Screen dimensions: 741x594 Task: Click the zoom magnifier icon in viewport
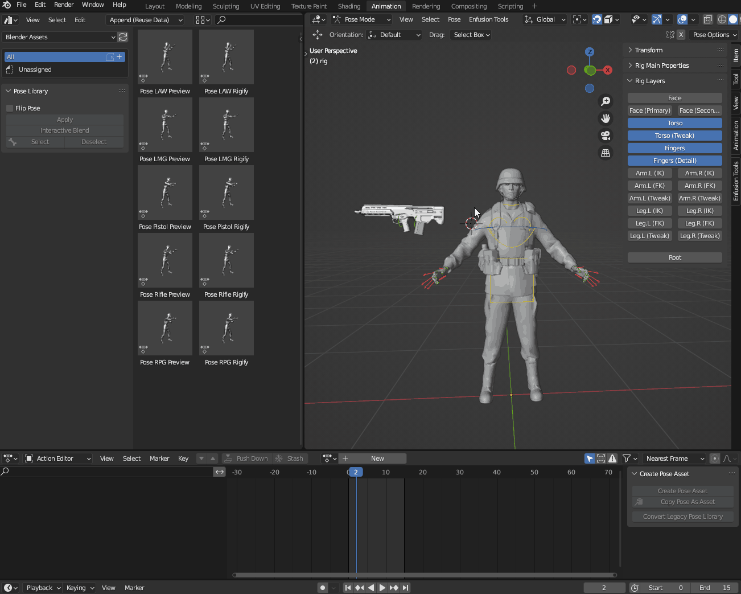pyautogui.click(x=606, y=101)
